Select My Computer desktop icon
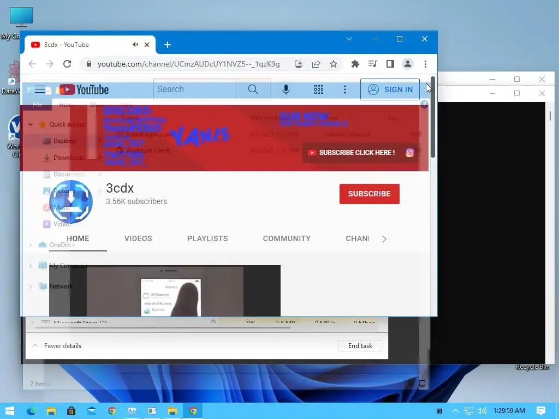Viewport: 559px width, 419px height. (x=20, y=22)
